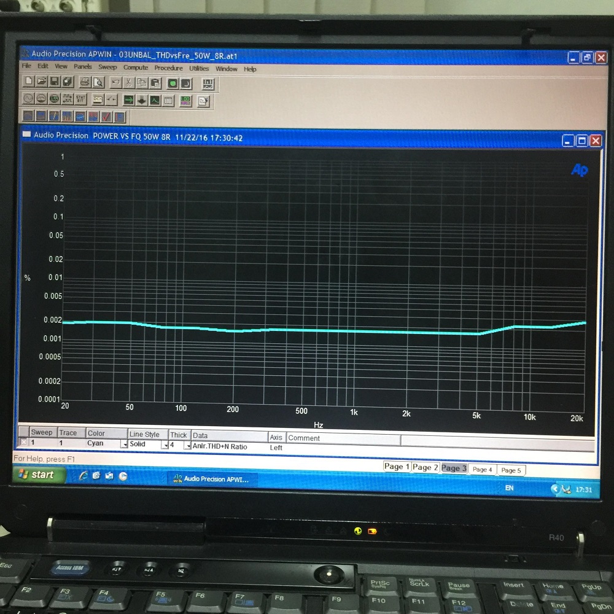Click the first blue quick-launch test icon
Viewport: 614px width, 614px height.
pyautogui.click(x=28, y=115)
